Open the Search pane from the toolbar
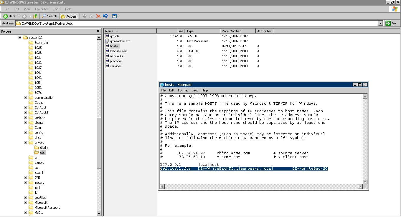The image size is (401, 217). tap(49, 16)
